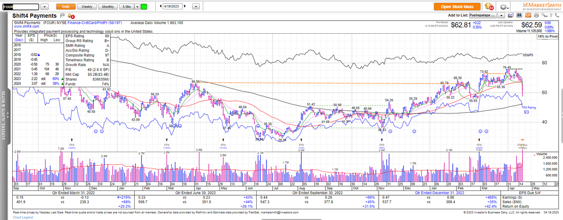Click the 4/19/2023 date field
563x220 pixels.
pyautogui.click(x=172, y=7)
